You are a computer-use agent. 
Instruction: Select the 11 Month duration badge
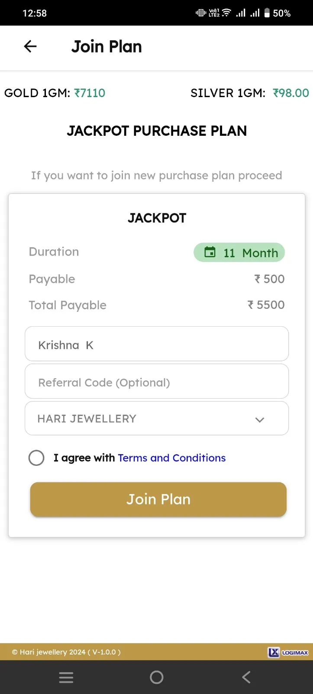pyautogui.click(x=239, y=252)
